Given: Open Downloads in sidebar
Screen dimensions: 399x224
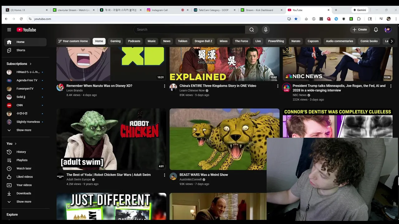Looking at the screenshot, I should click(x=25, y=193).
